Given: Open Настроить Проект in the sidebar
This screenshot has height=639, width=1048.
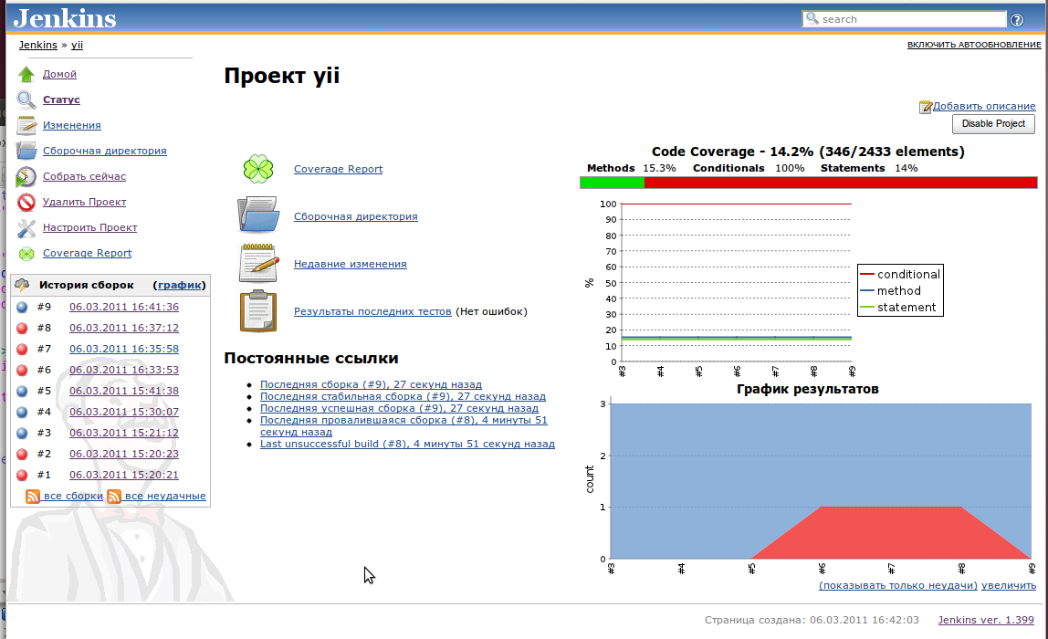Looking at the screenshot, I should coord(89,227).
